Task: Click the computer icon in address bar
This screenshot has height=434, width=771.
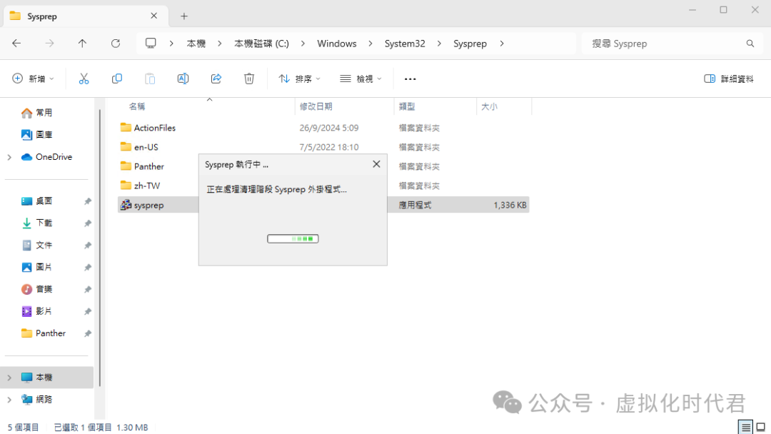Action: pyautogui.click(x=151, y=44)
